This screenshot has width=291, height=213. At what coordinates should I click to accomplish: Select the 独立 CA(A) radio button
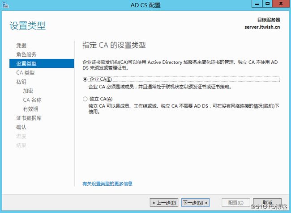(x=85, y=99)
